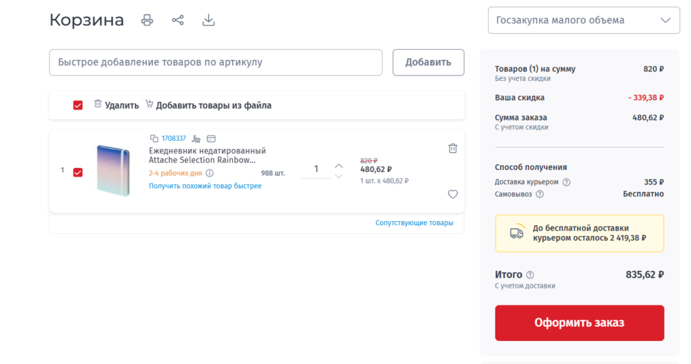The image size is (691, 364).
Task: Focus the quick add by article field
Action: coord(215,63)
